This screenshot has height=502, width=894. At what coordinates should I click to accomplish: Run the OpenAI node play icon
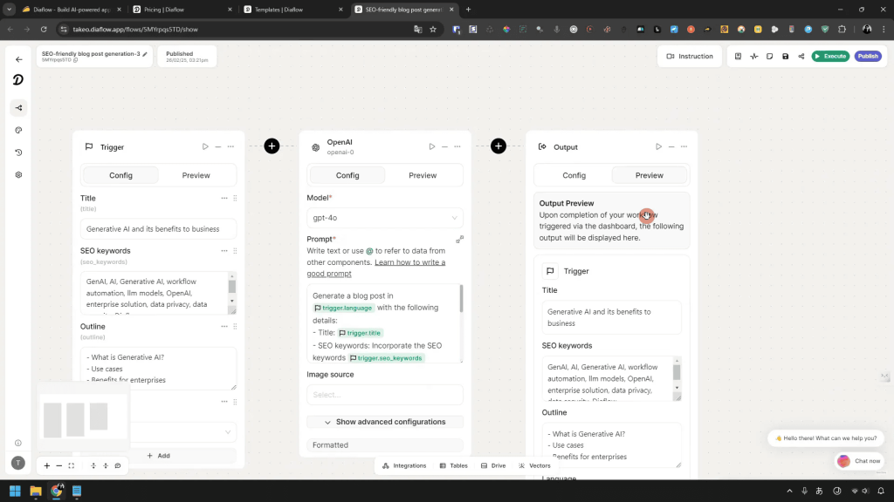tap(431, 146)
